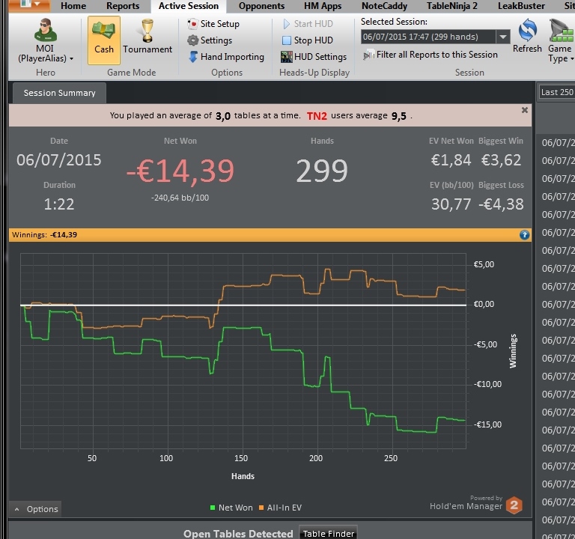Open the Settings gear option

[210, 40]
